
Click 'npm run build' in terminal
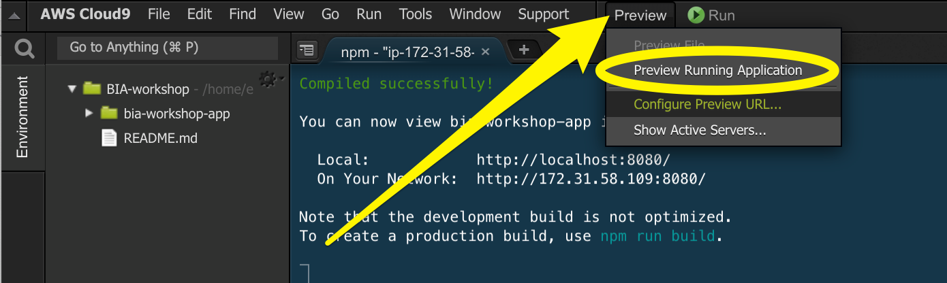tap(657, 237)
